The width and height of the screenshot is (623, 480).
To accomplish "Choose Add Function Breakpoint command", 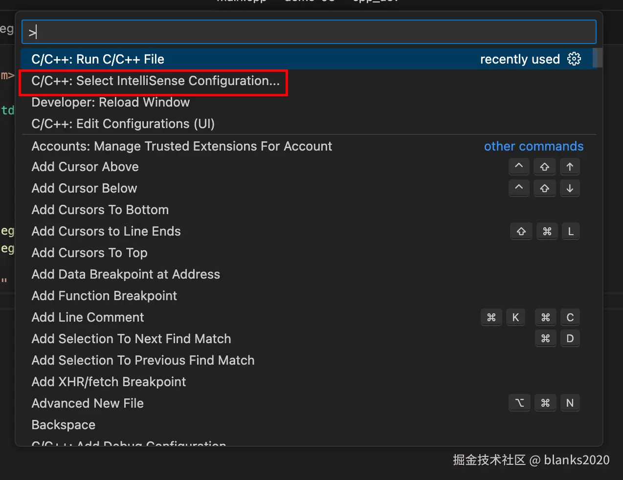I will (x=104, y=296).
